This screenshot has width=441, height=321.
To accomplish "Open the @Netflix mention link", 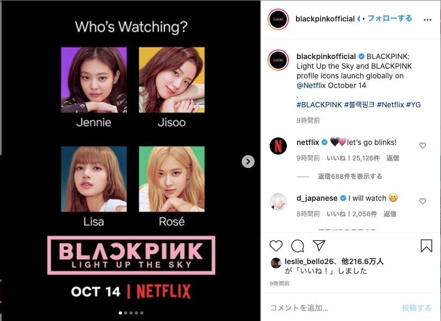I will (311, 85).
